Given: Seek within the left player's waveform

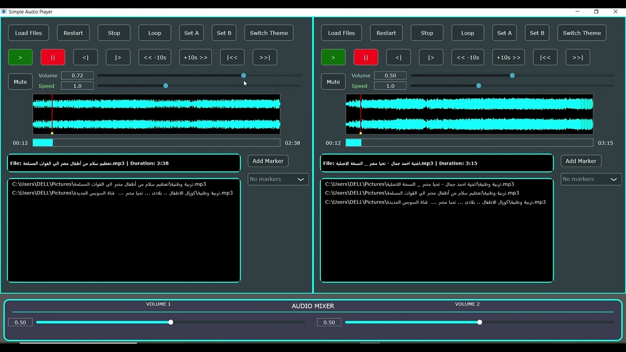Looking at the screenshot, I should [156, 114].
